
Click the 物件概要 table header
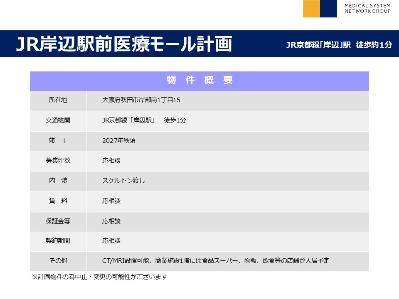199,81
